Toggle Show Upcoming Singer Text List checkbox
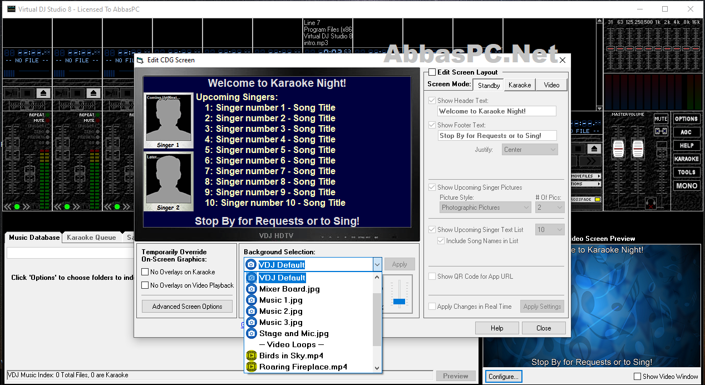705x385 pixels. pos(432,230)
